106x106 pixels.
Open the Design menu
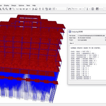(14, 5)
